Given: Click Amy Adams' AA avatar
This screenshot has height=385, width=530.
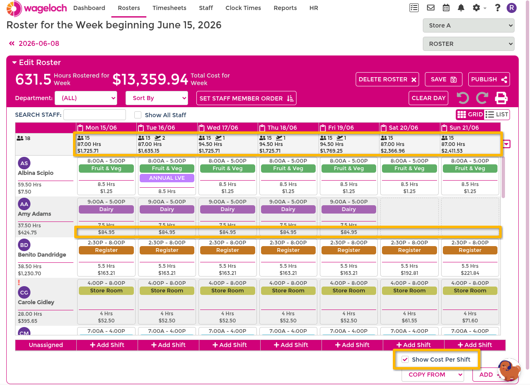Looking at the screenshot, I should 24,204.
